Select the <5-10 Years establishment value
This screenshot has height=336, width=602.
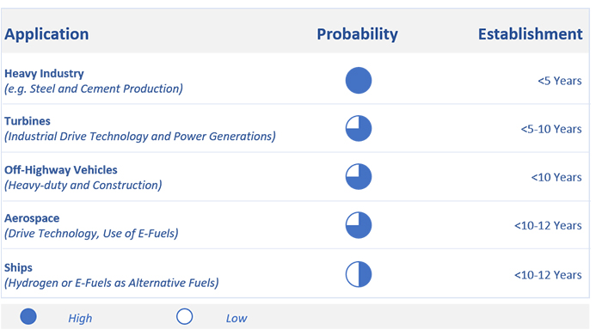(551, 129)
